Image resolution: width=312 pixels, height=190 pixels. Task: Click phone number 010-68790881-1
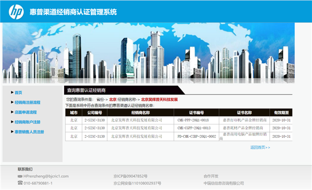[38, 183]
